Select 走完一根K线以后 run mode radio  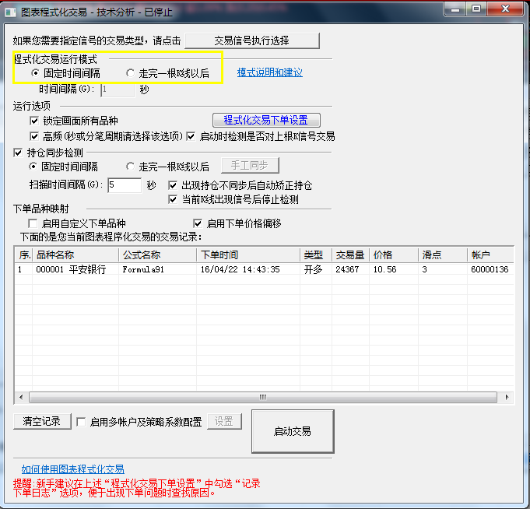click(131, 73)
